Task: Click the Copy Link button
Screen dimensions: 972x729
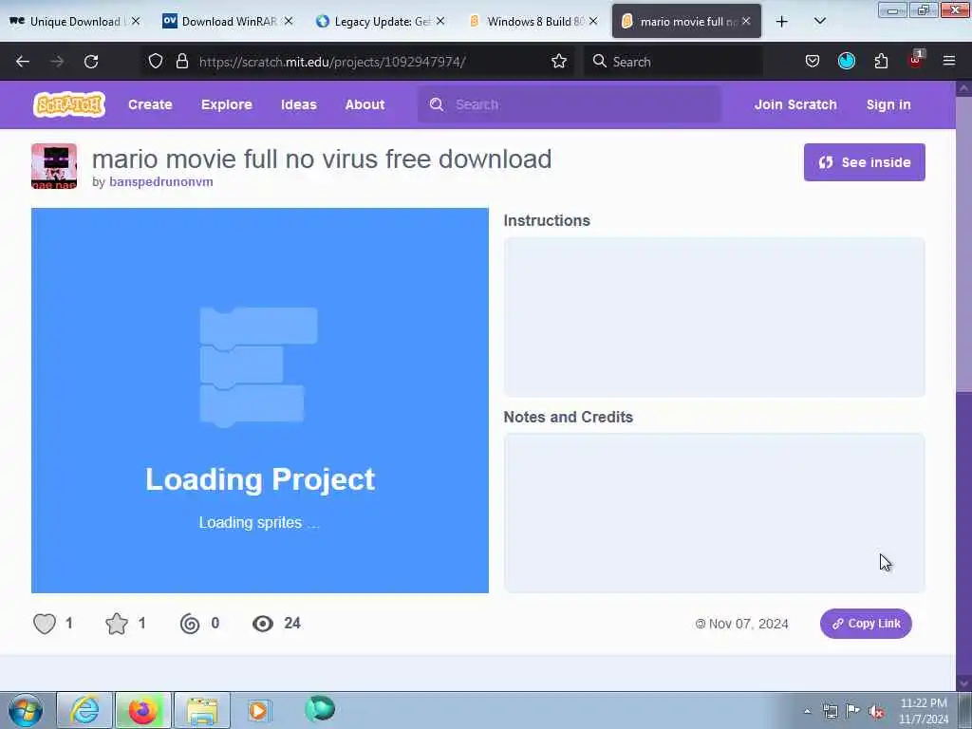Action: pyautogui.click(x=866, y=624)
